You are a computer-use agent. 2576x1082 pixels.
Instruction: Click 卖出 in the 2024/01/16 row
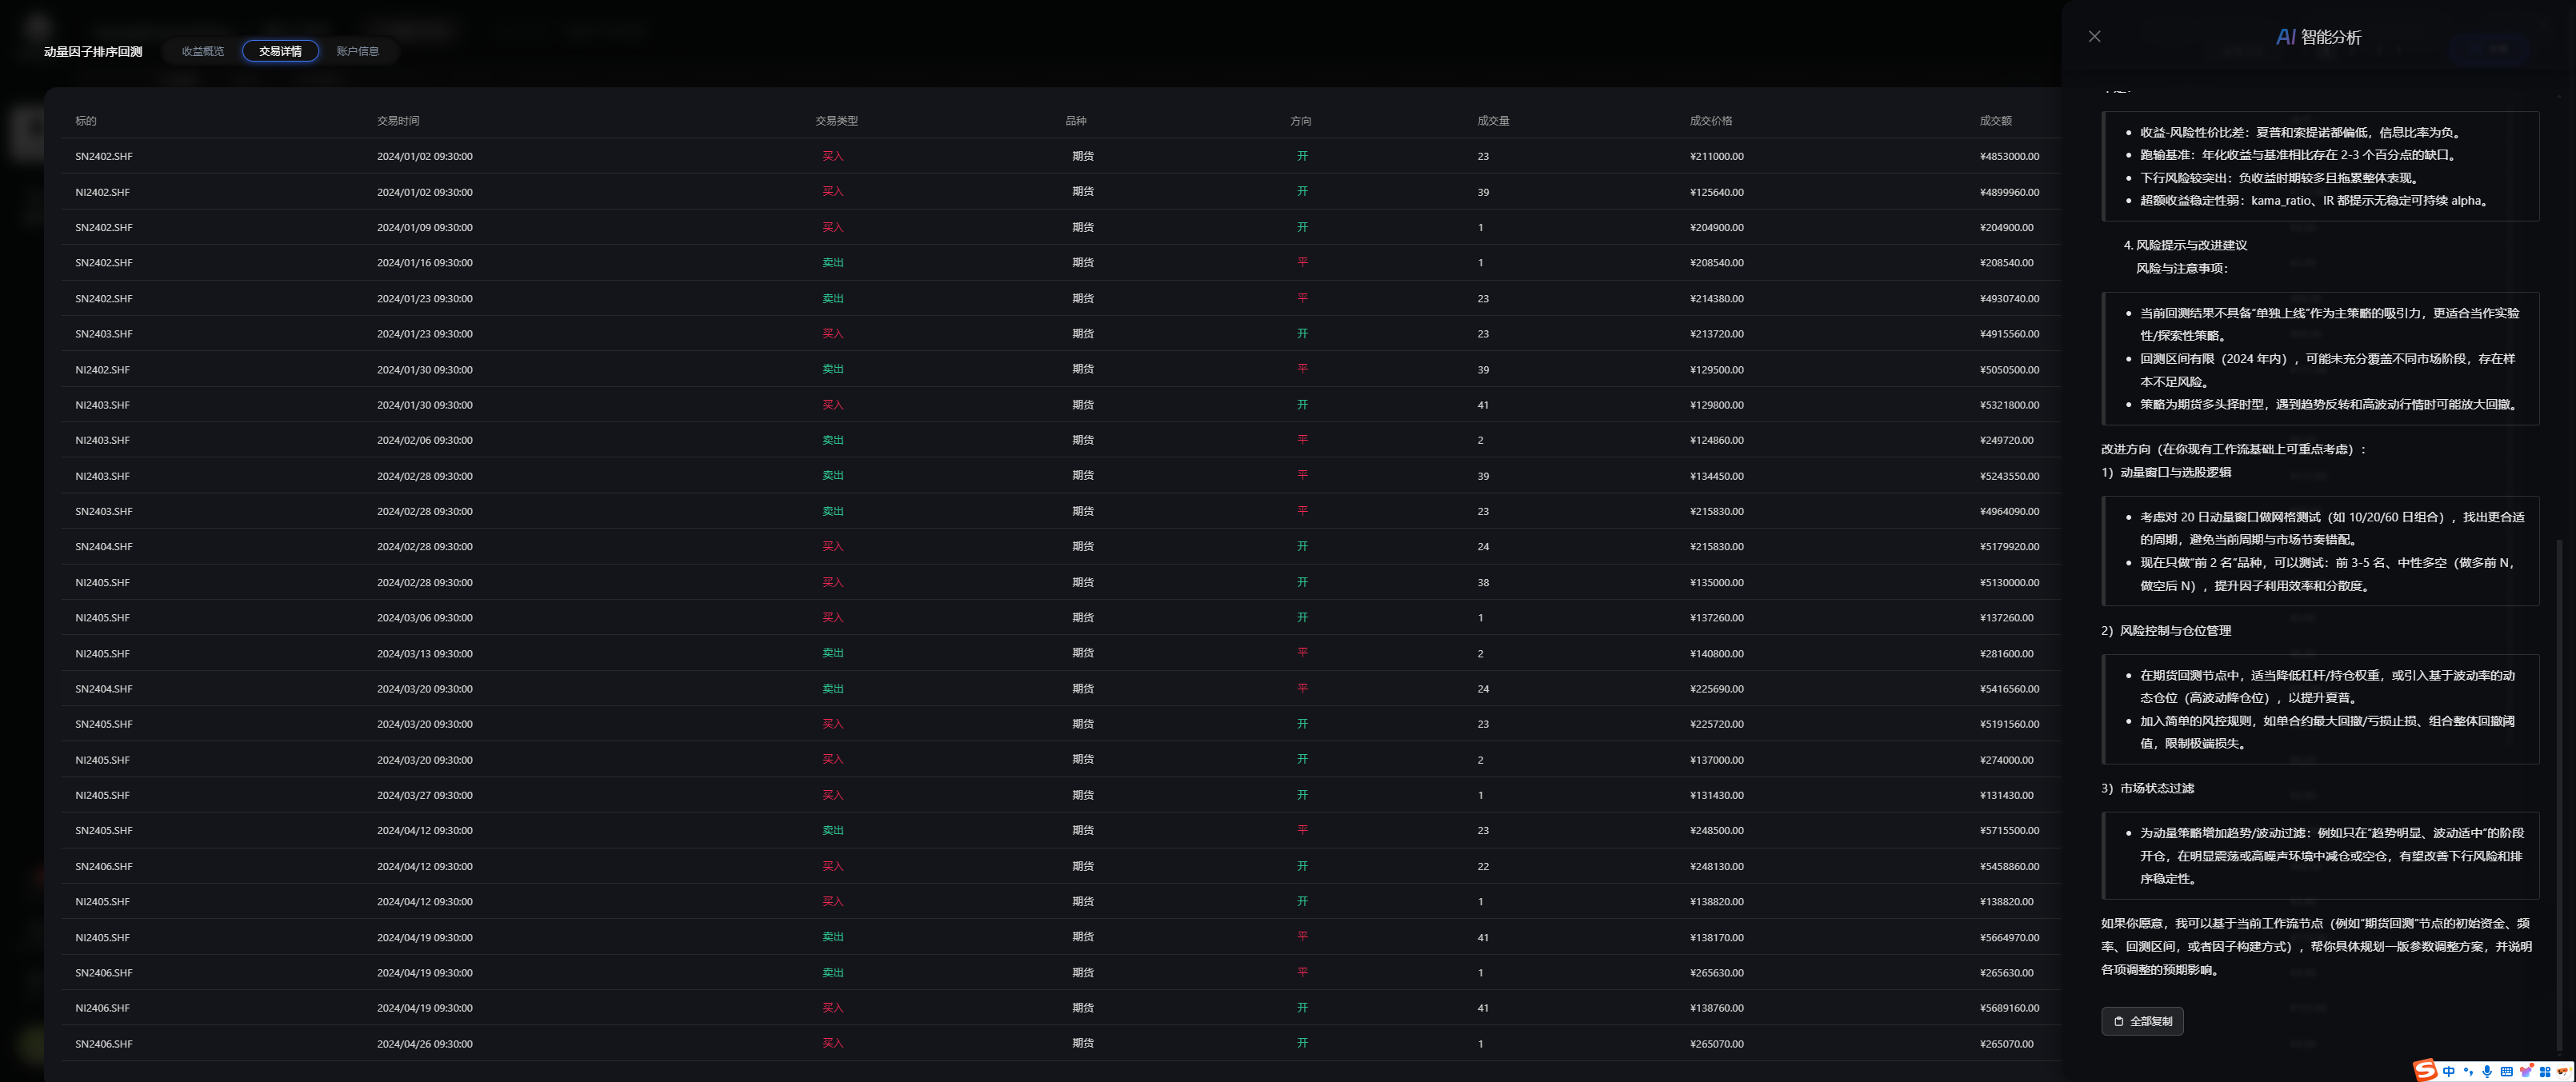(x=833, y=263)
